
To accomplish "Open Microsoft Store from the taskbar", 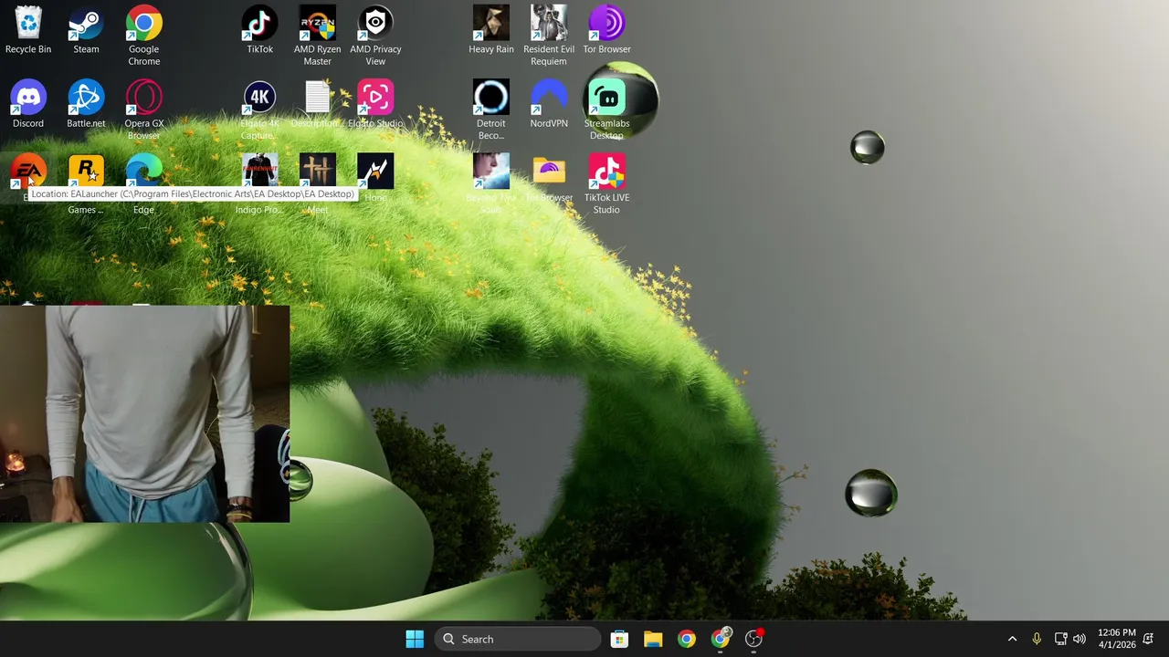I will pos(619,639).
